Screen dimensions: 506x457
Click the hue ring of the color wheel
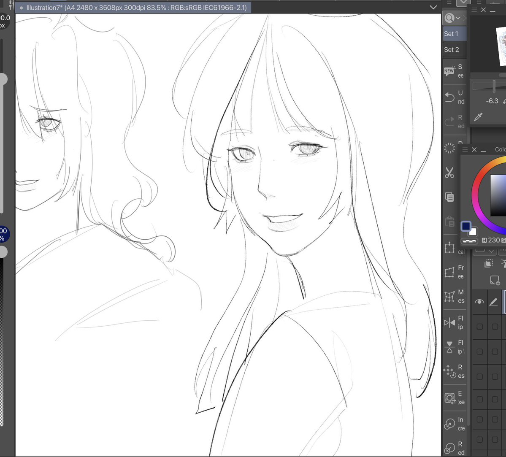(x=475, y=196)
